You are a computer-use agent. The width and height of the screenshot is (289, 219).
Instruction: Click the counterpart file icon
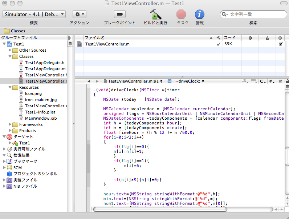pos(280,81)
